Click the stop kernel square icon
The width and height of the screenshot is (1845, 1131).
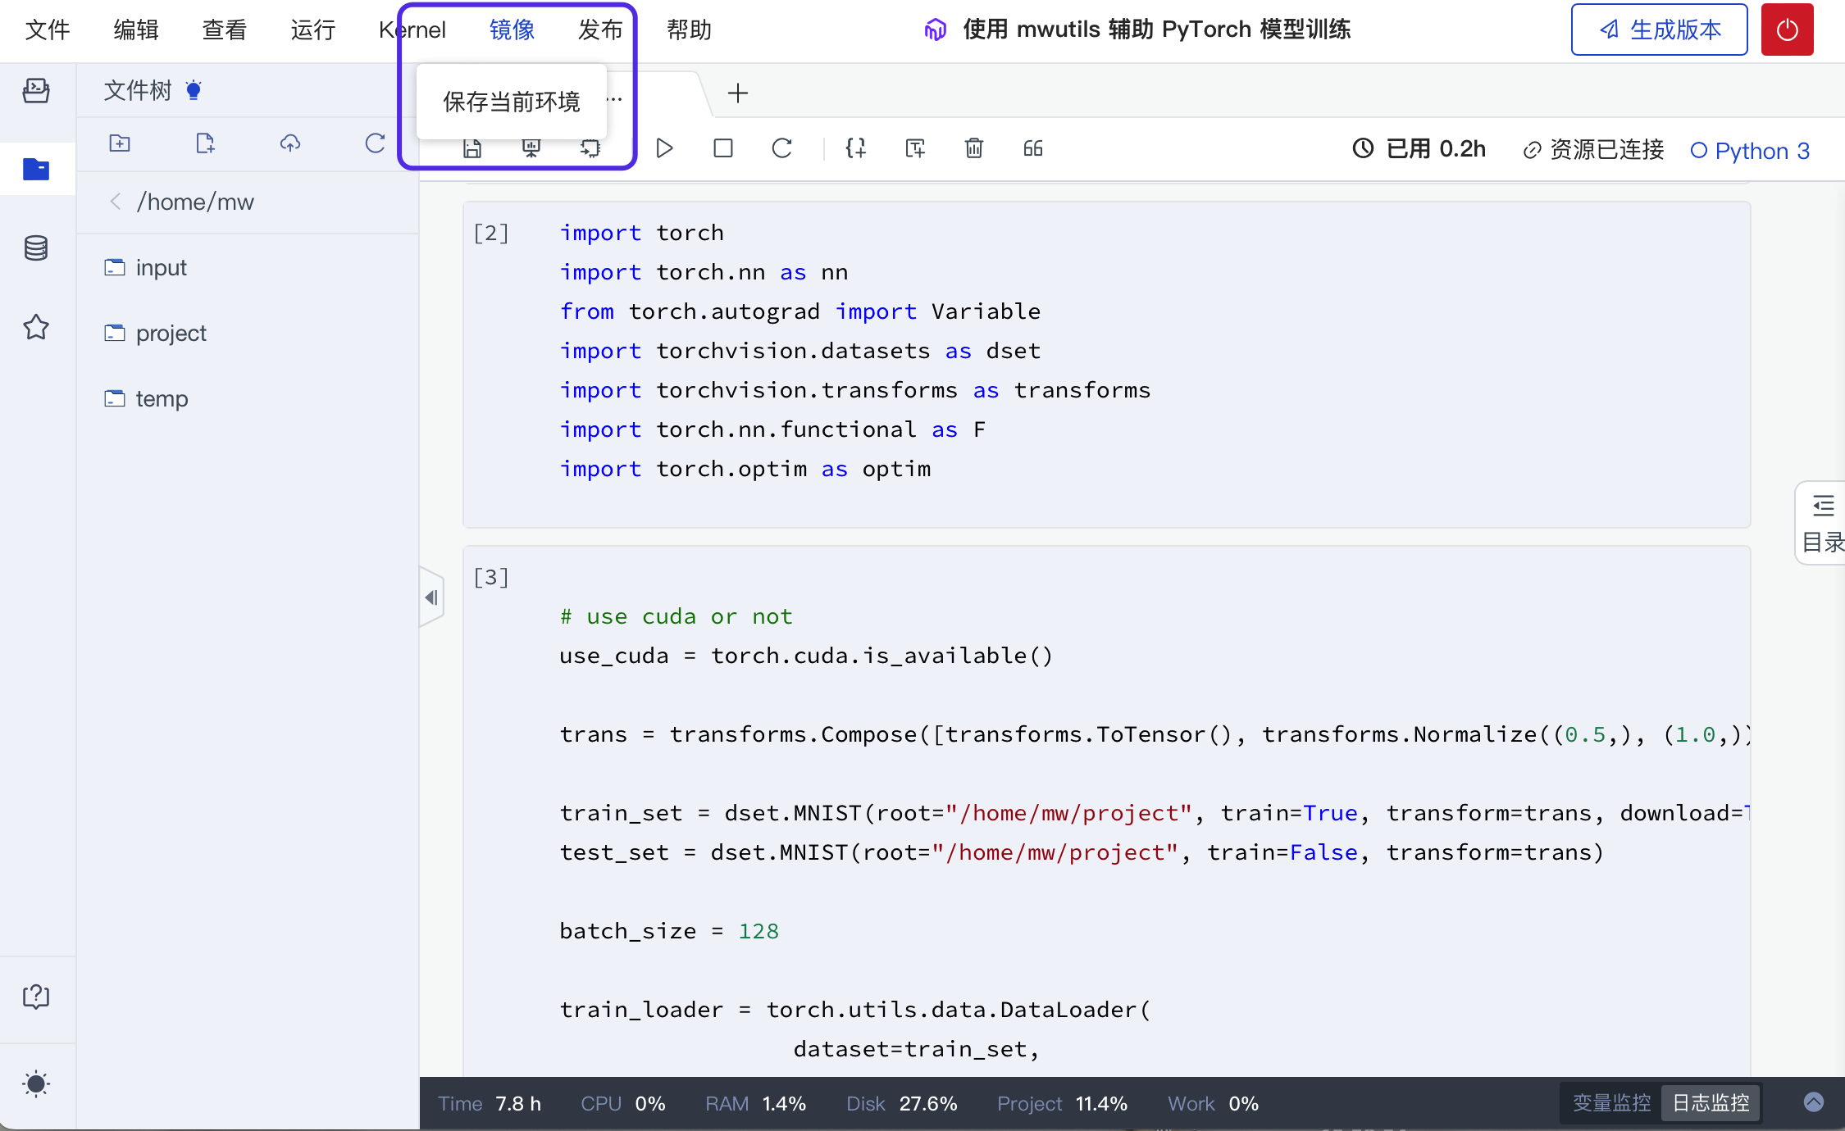[x=722, y=148]
